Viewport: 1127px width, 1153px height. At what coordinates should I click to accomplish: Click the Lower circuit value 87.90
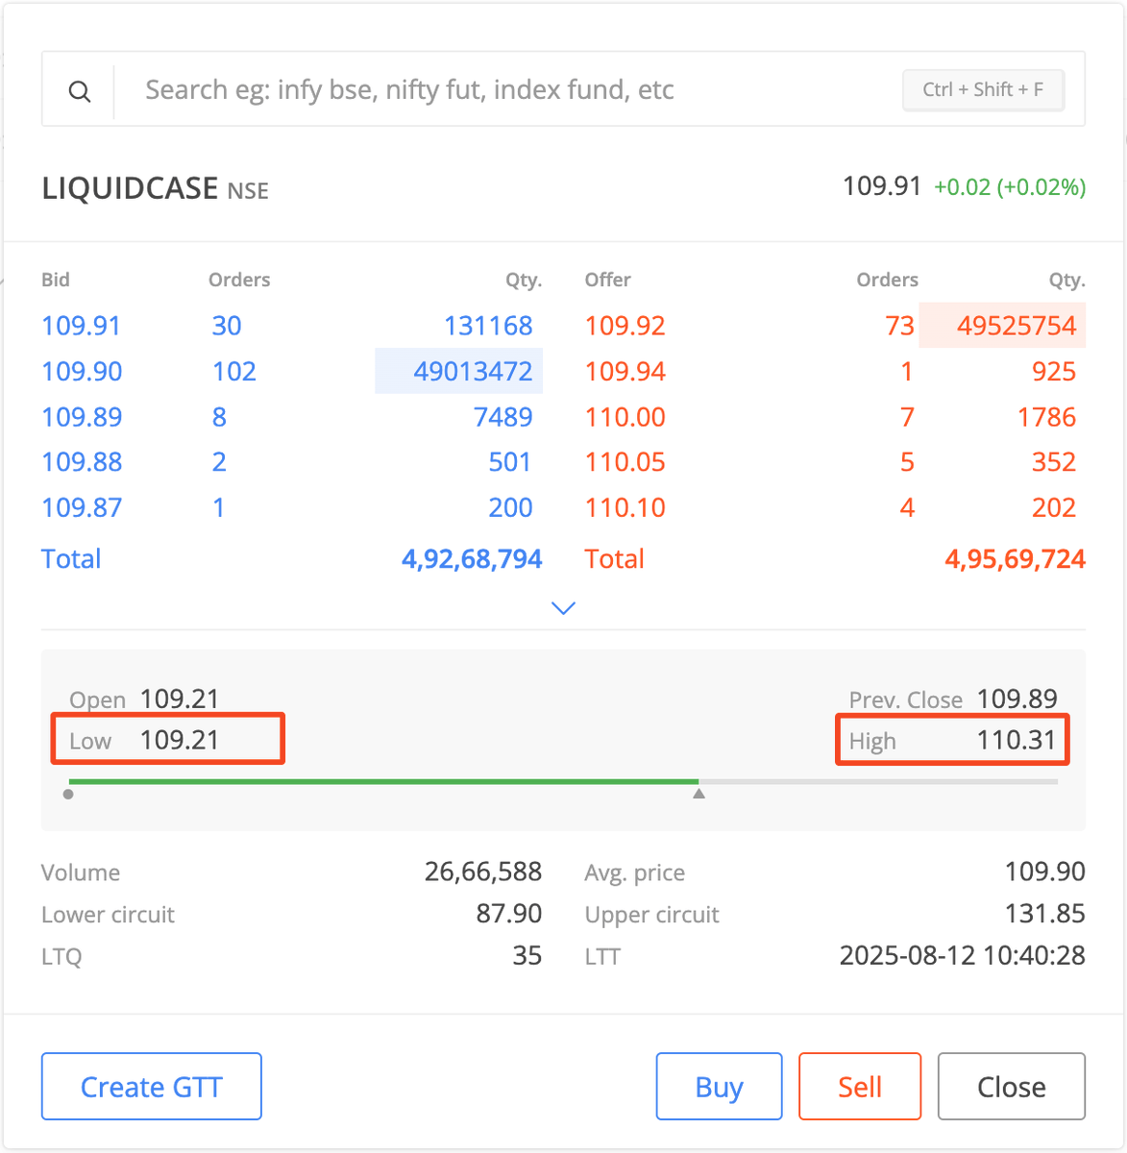pyautogui.click(x=509, y=913)
